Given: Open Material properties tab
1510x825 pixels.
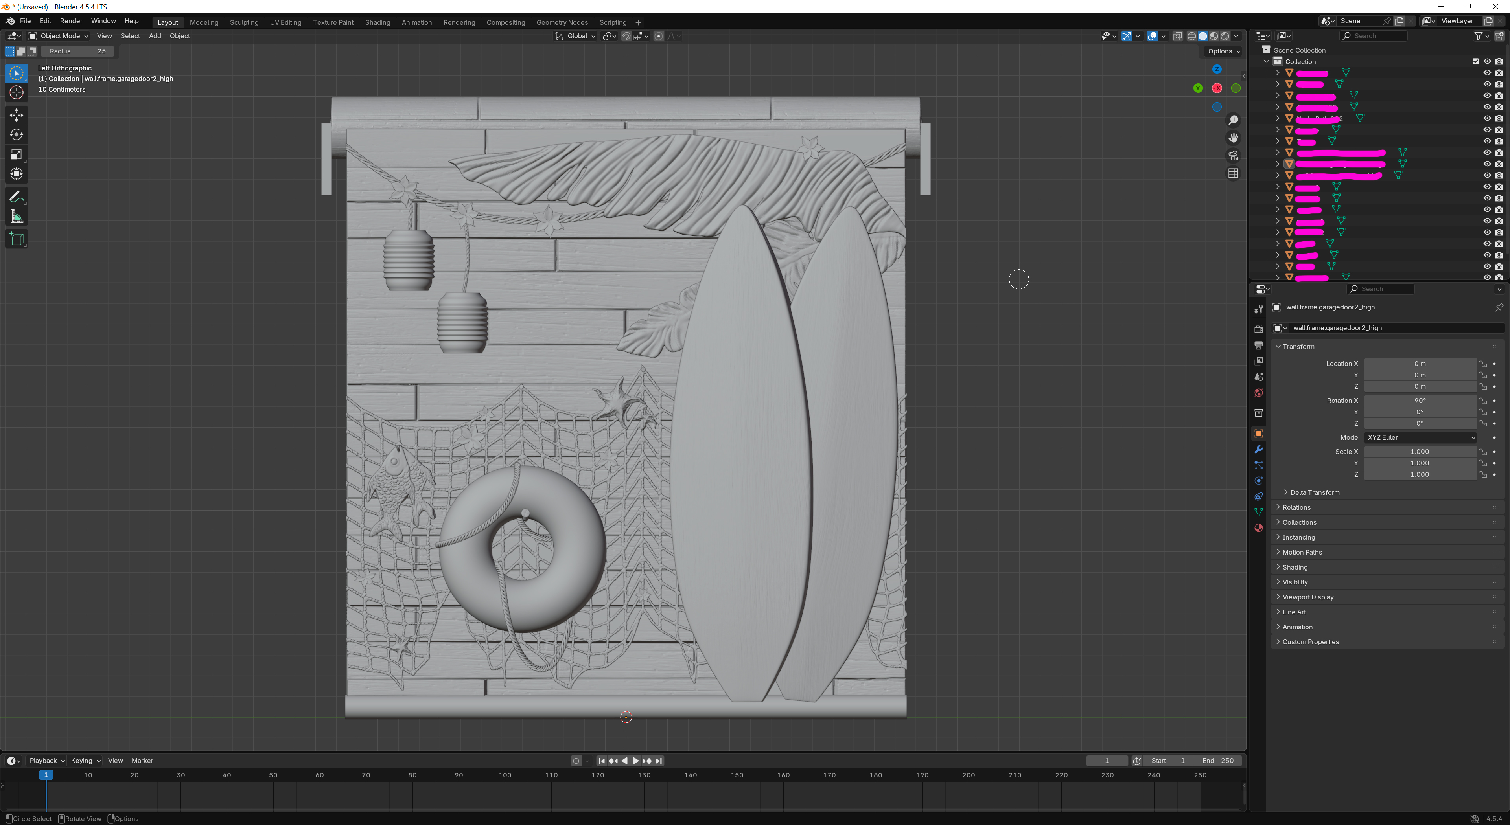Looking at the screenshot, I should tap(1258, 528).
